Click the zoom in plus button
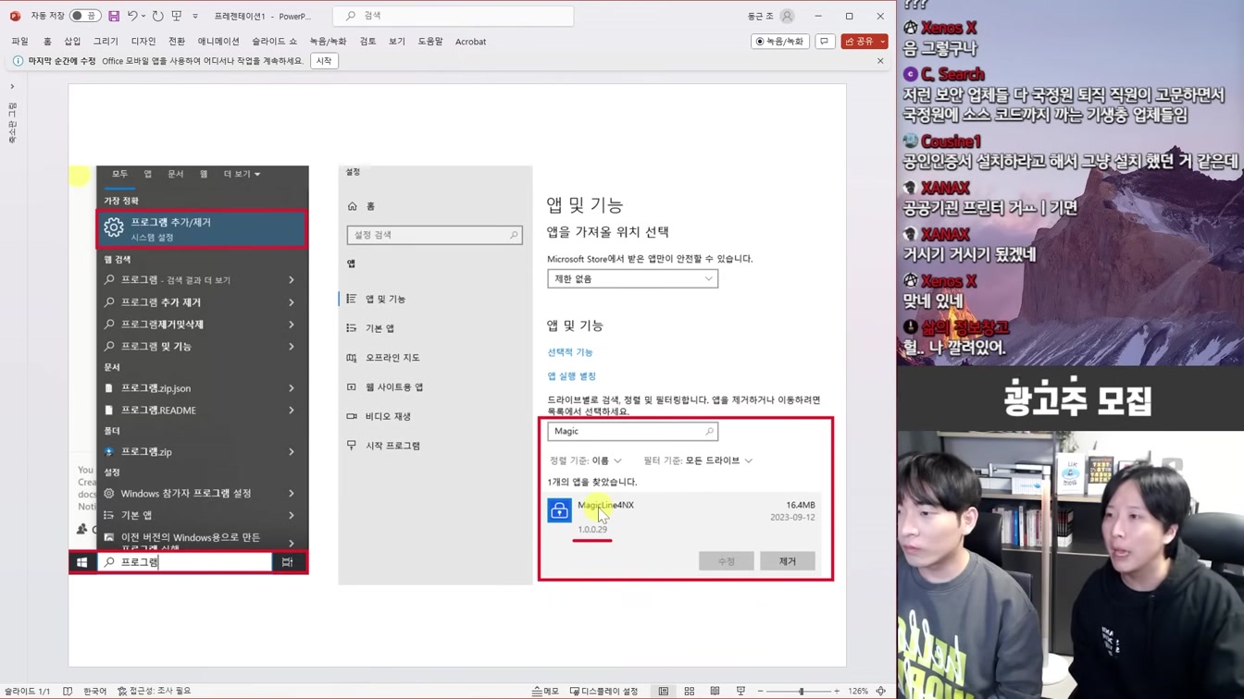This screenshot has width=1244, height=699. pos(837,691)
